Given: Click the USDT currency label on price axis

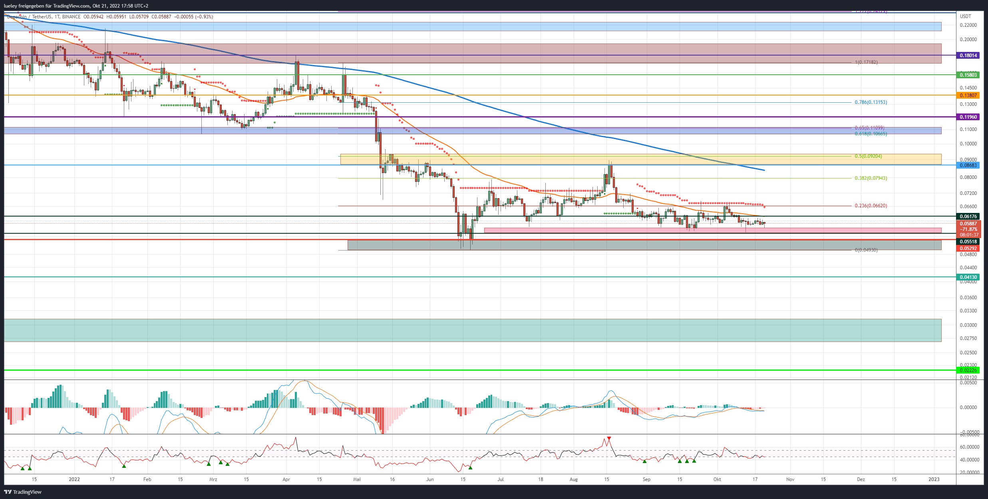Looking at the screenshot, I should [965, 16].
